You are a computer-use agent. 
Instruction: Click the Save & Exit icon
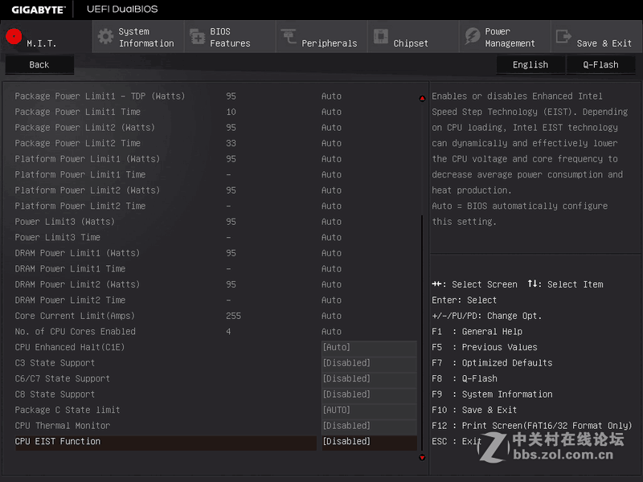[x=563, y=37]
